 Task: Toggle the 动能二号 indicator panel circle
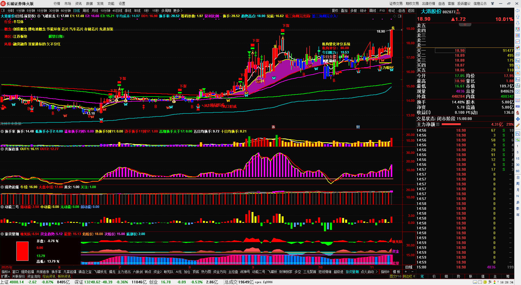(x=2, y=207)
